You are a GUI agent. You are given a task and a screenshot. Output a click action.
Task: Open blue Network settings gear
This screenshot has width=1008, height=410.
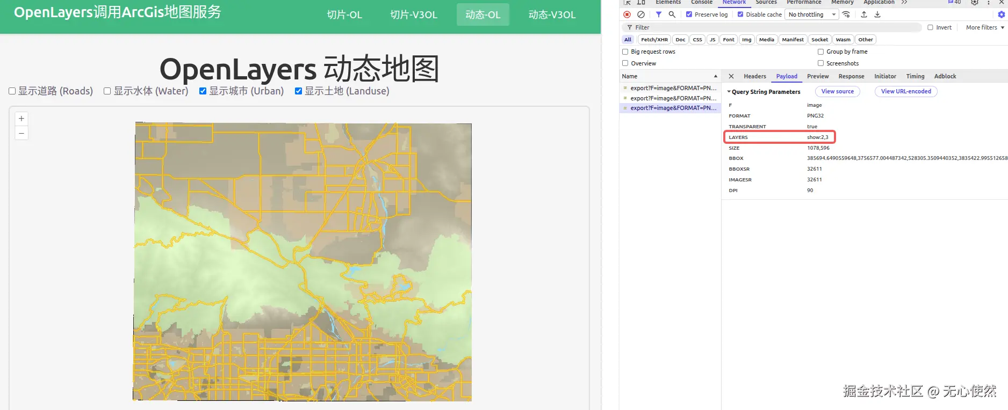pos(1001,14)
